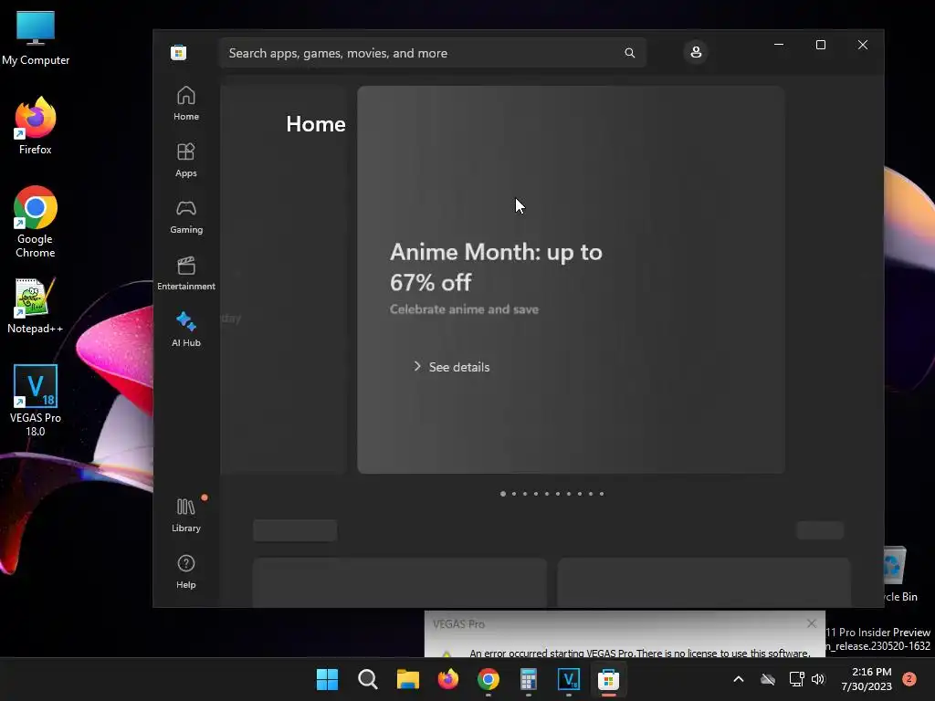Click the Microsoft Store taskbar icon

(609, 679)
